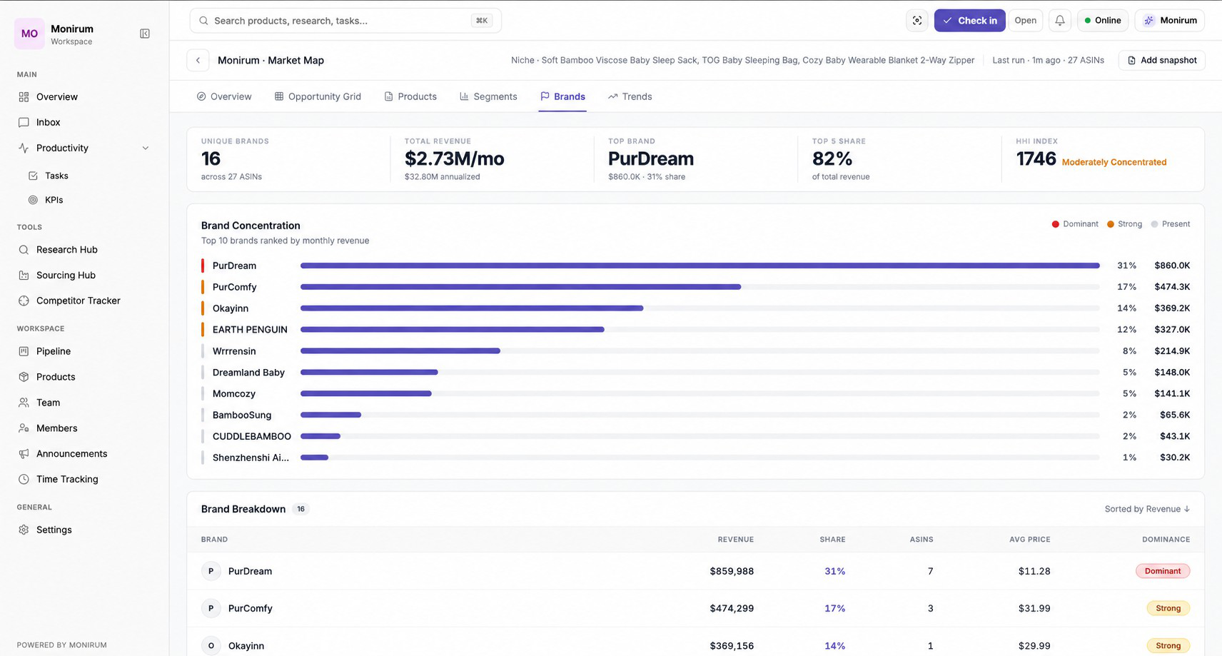Click the Add snapshot button
Screen dimensions: 1222x656
click(1161, 61)
